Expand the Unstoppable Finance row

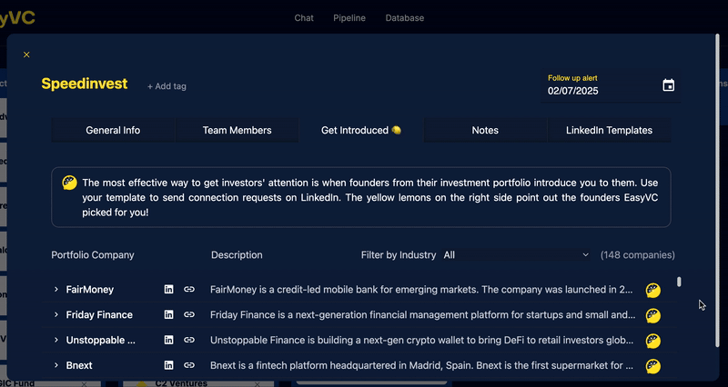(56, 340)
